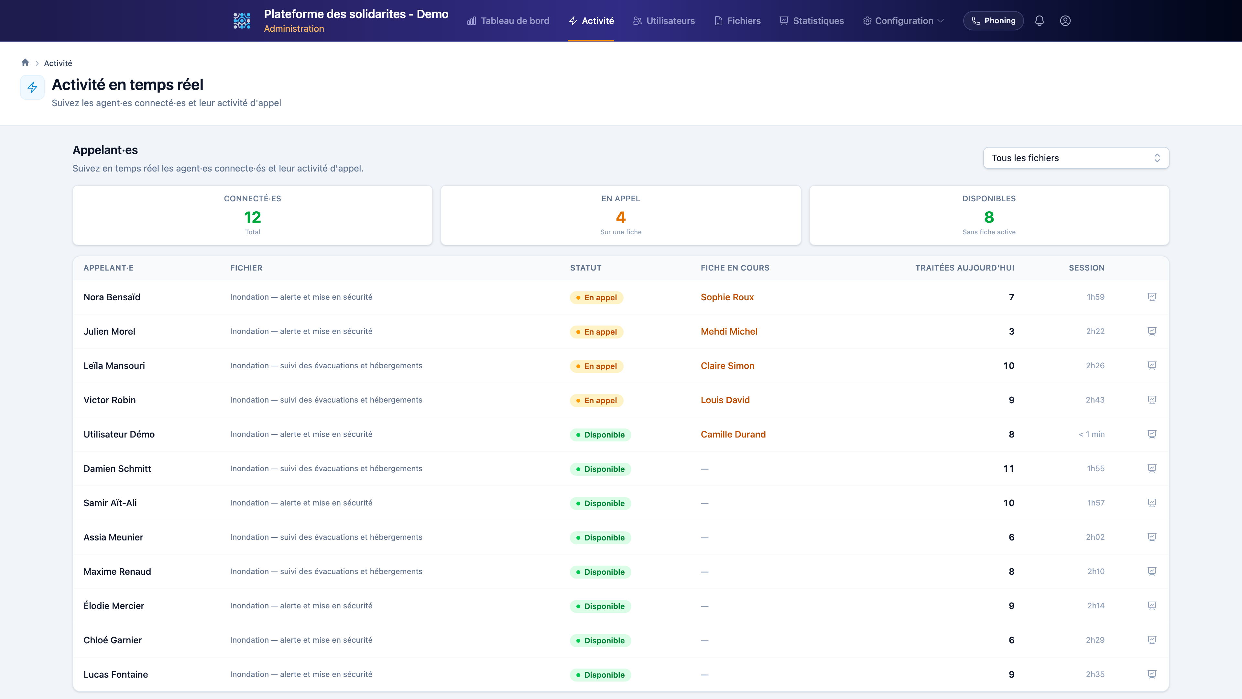Open the Utilisateurs tab
The width and height of the screenshot is (1242, 699).
[x=664, y=21]
